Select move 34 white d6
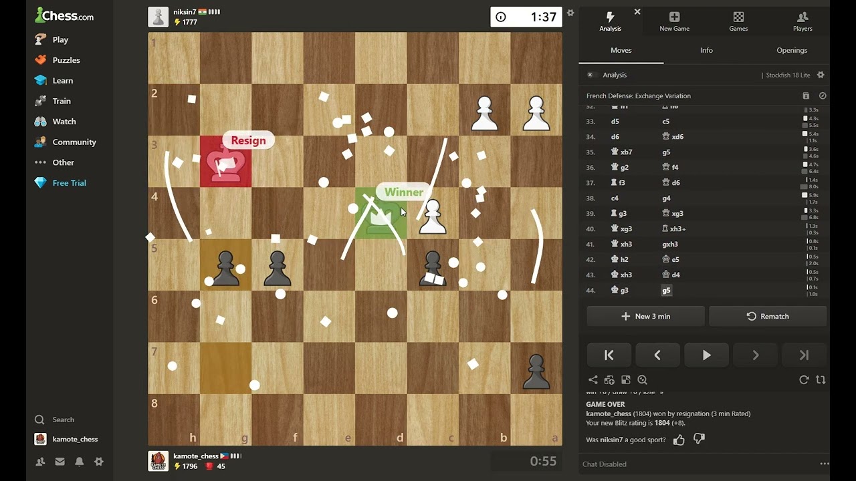Viewport: 856px width, 481px height. point(615,137)
